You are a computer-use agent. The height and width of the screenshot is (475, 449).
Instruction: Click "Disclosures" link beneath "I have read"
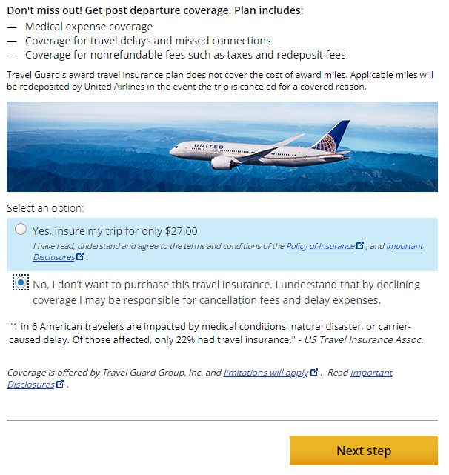(x=53, y=257)
